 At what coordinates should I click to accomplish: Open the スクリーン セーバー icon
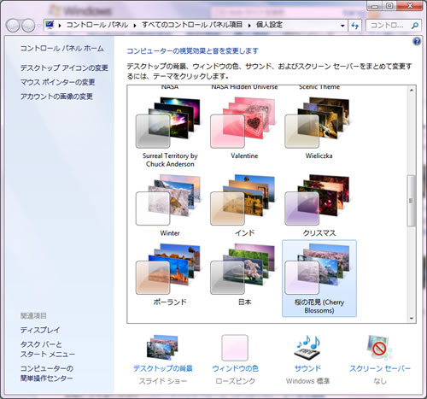(379, 348)
